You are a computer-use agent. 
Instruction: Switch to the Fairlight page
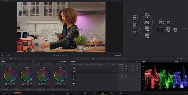tap(112, 93)
